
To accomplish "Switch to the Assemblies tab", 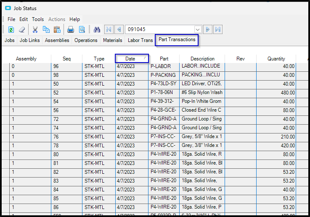I will pos(57,40).
